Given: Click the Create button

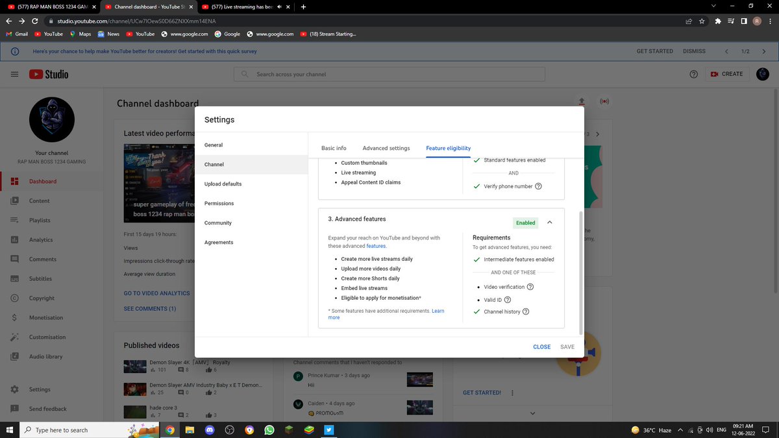Looking at the screenshot, I should coord(727,75).
